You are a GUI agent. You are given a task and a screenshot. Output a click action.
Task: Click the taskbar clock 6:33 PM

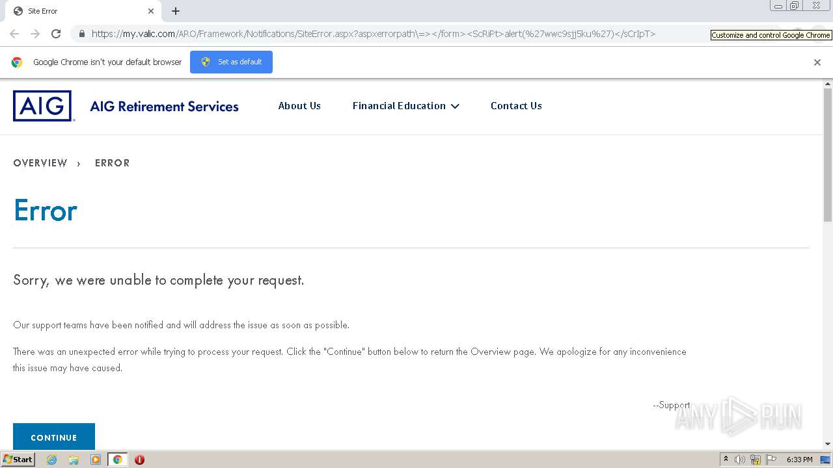click(799, 460)
